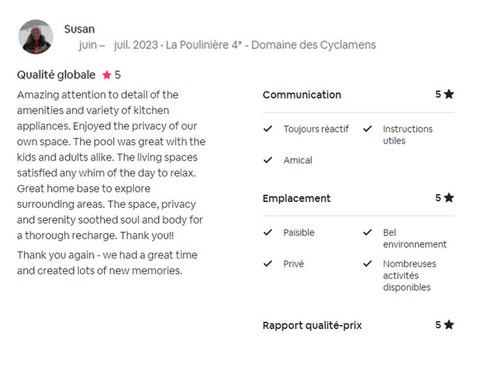Click the 'Thank you again' paragraph
Image resolution: width=490 pixels, height=385 pixels.
point(107,262)
